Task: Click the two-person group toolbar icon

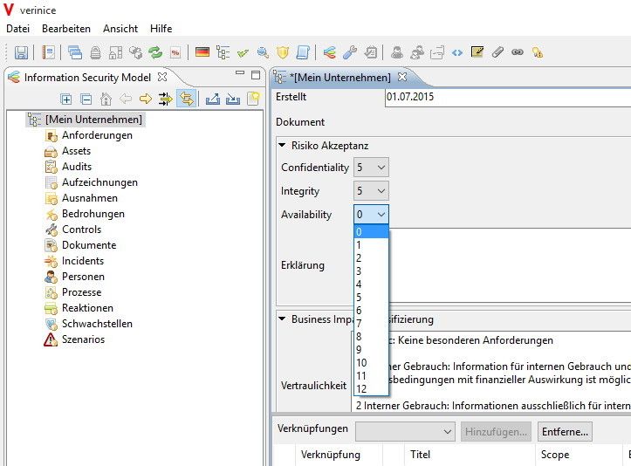Action: 417,52
